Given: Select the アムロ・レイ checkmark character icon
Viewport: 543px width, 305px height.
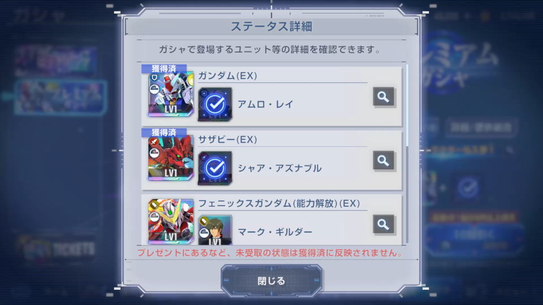Looking at the screenshot, I should coord(215,104).
